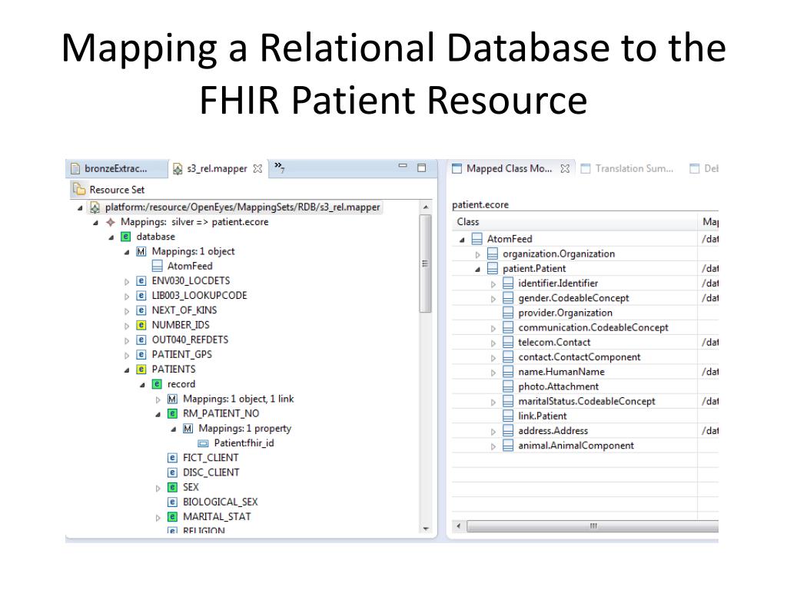Collapse the Mappings: 1 object node
This screenshot has width=787, height=590.
[x=127, y=252]
